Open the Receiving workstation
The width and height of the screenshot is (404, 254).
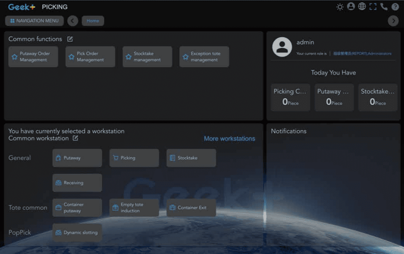77,183
